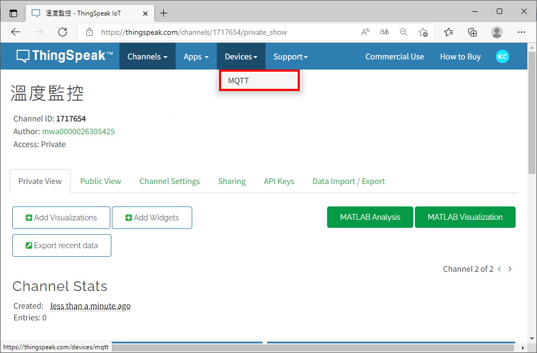Screen dimensions: 537x353
Task: Open the browser Settings and more menu
Action: 521,32
